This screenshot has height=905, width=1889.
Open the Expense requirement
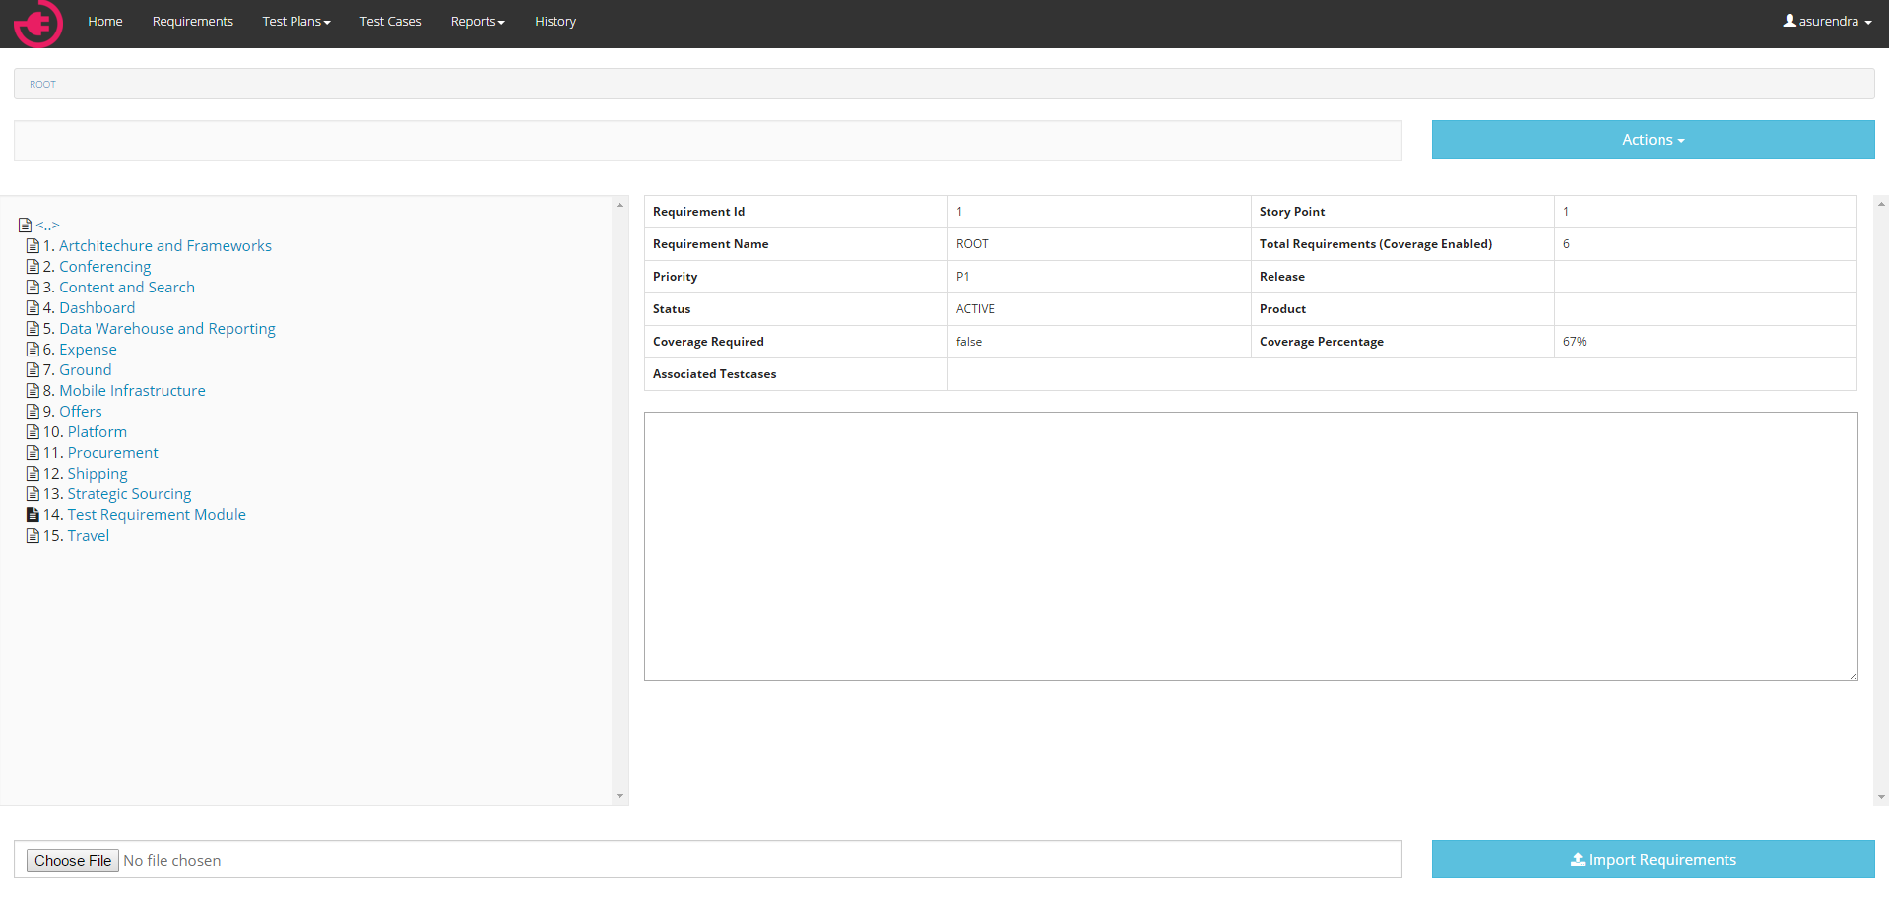[88, 350]
